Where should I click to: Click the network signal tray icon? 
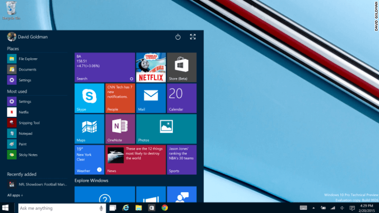coord(333,208)
